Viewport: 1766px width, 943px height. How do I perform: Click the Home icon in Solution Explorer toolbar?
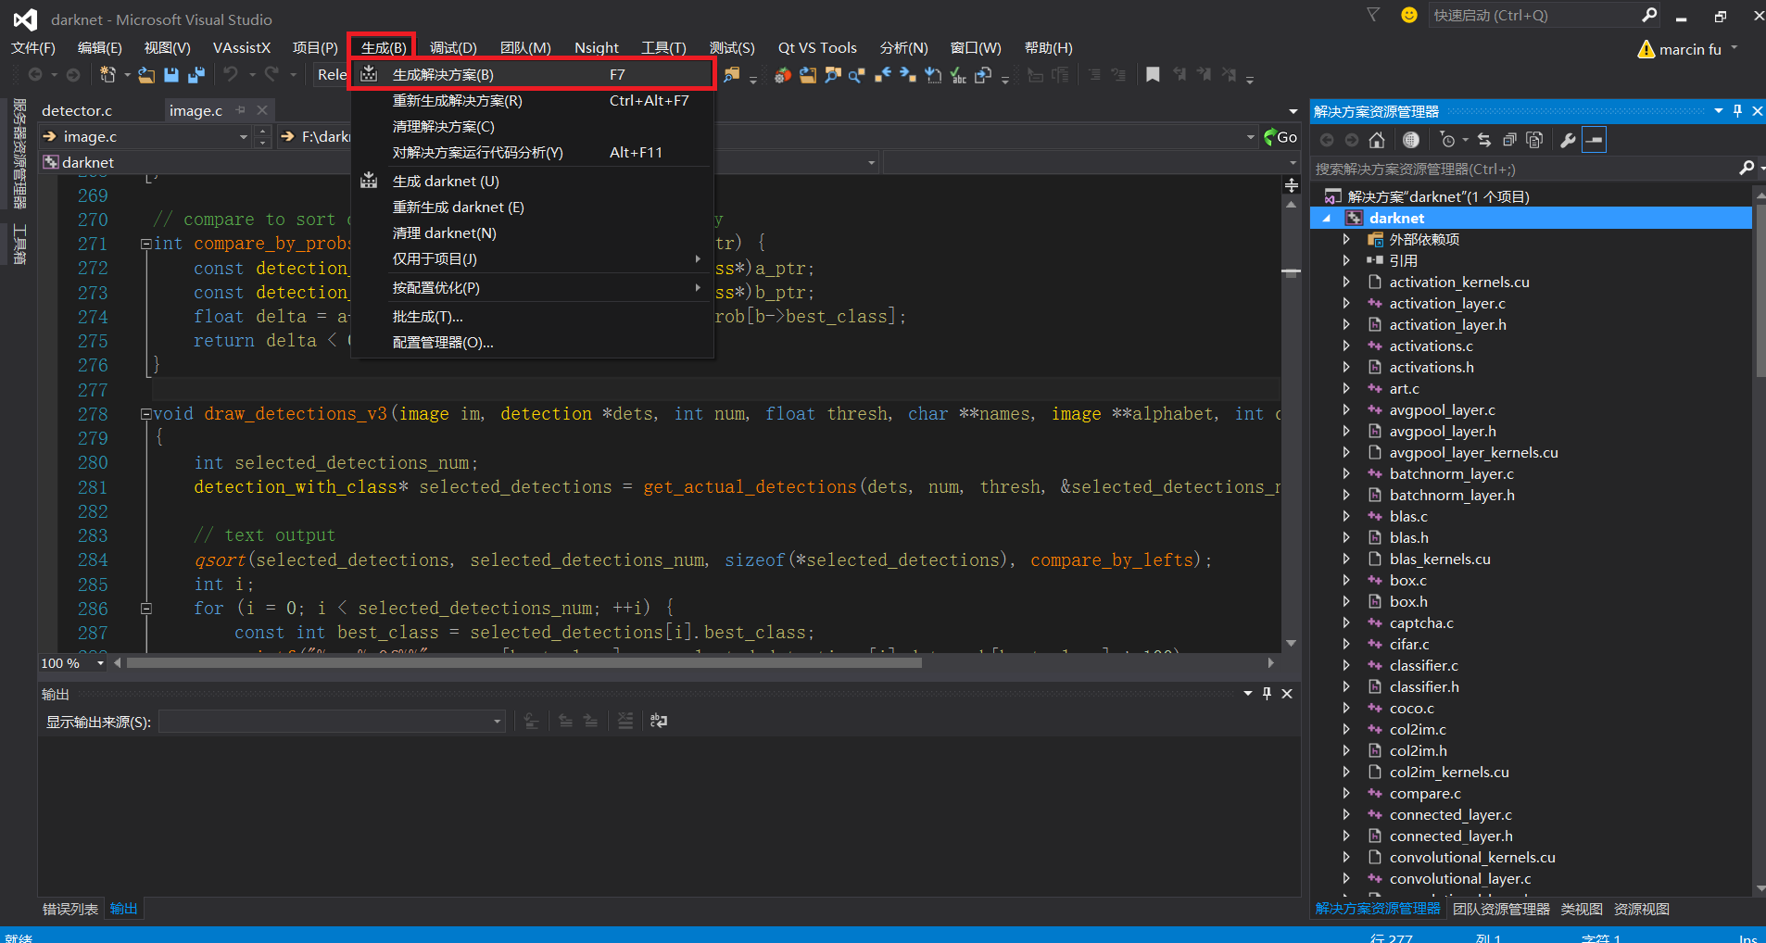click(1376, 139)
